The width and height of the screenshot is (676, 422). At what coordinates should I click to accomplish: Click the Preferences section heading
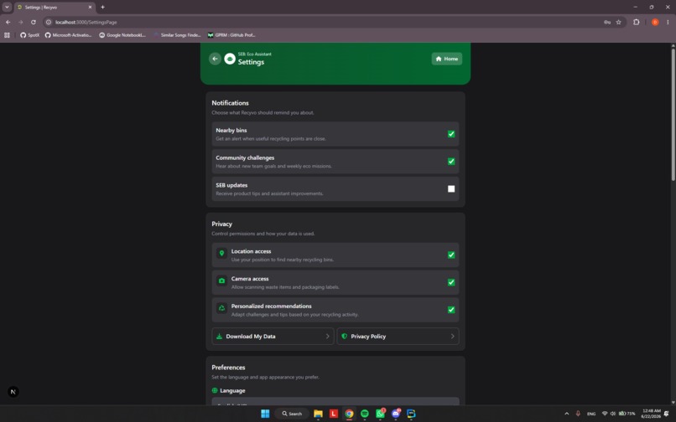228,368
